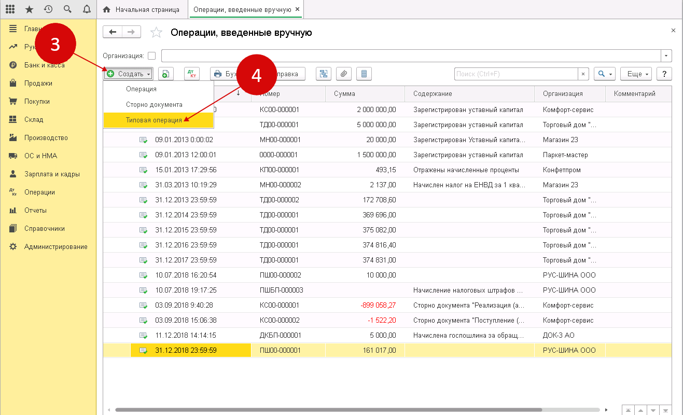Choose Сторно документа from the menu
Viewport: 683px width, 415px height.
(x=159, y=104)
